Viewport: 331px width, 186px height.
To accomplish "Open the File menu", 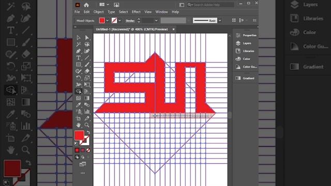I will 77,12.
